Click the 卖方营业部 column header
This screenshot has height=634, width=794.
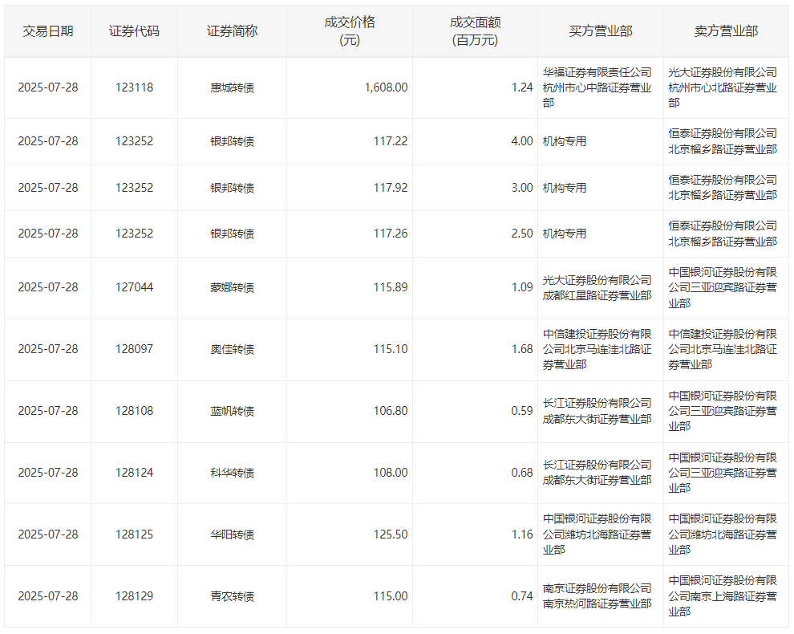tap(725, 31)
